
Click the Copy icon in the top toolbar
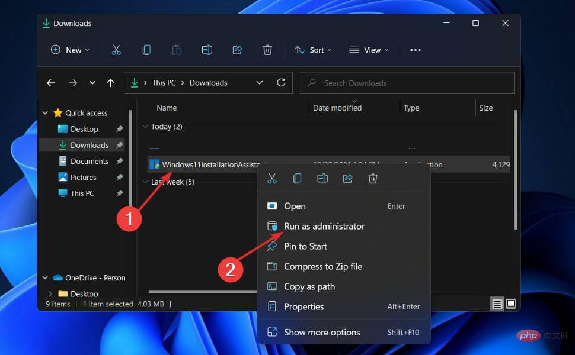(x=146, y=50)
